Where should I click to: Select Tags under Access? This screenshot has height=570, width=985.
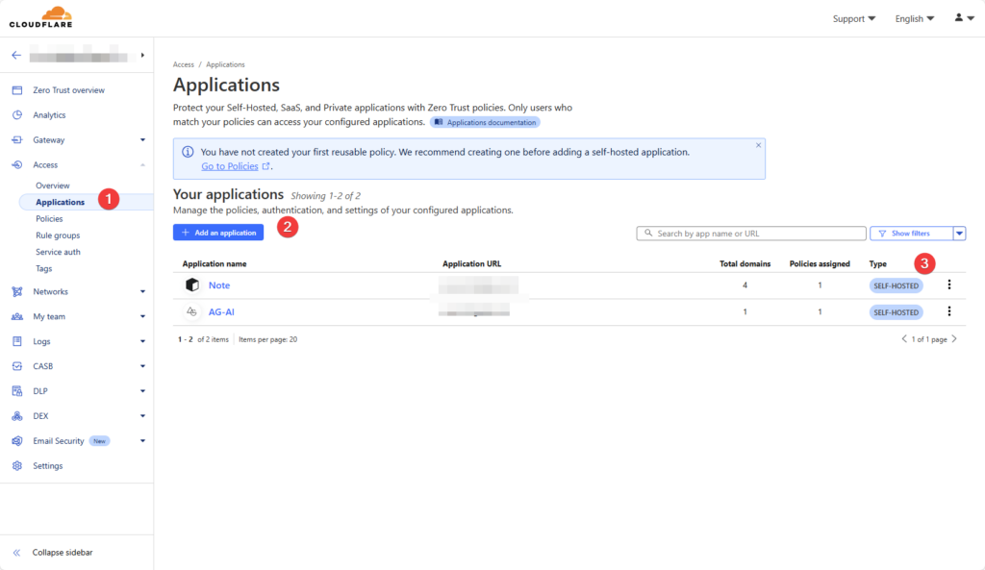pyautogui.click(x=44, y=269)
